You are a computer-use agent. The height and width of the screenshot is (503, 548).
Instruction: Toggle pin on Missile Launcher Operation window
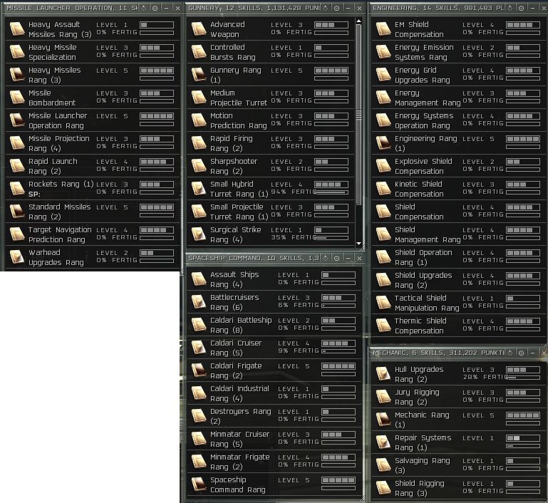155,8
